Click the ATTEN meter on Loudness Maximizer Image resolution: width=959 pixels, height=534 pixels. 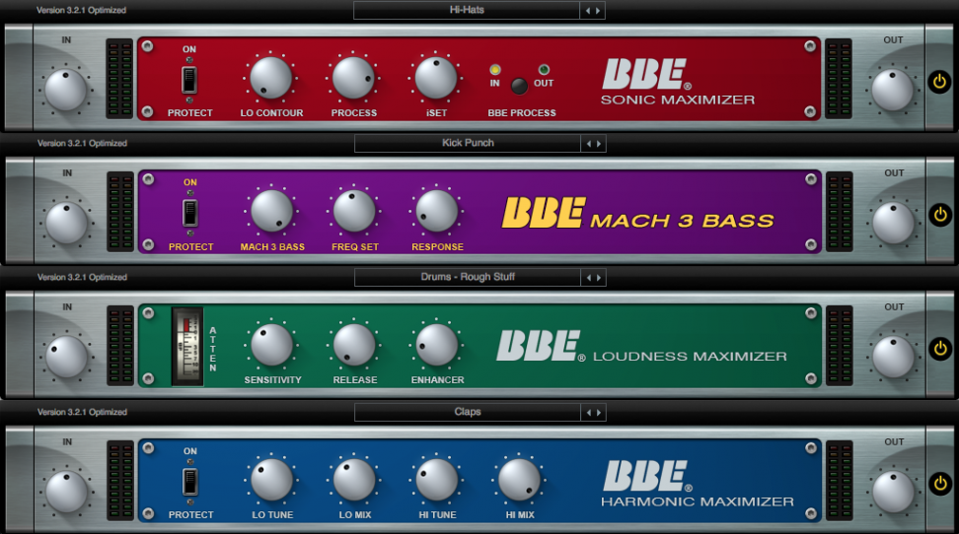(x=186, y=346)
